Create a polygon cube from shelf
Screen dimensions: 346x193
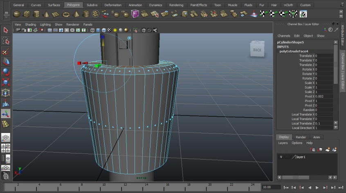tap(27, 14)
